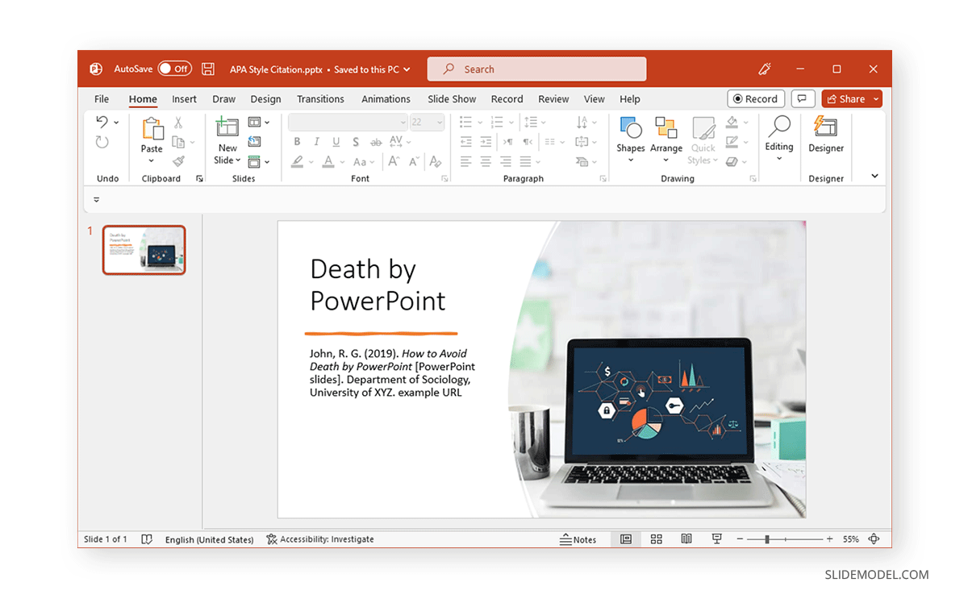Viewport: 968px width, 599px height.
Task: Click the New Slide icon
Action: coord(227,127)
